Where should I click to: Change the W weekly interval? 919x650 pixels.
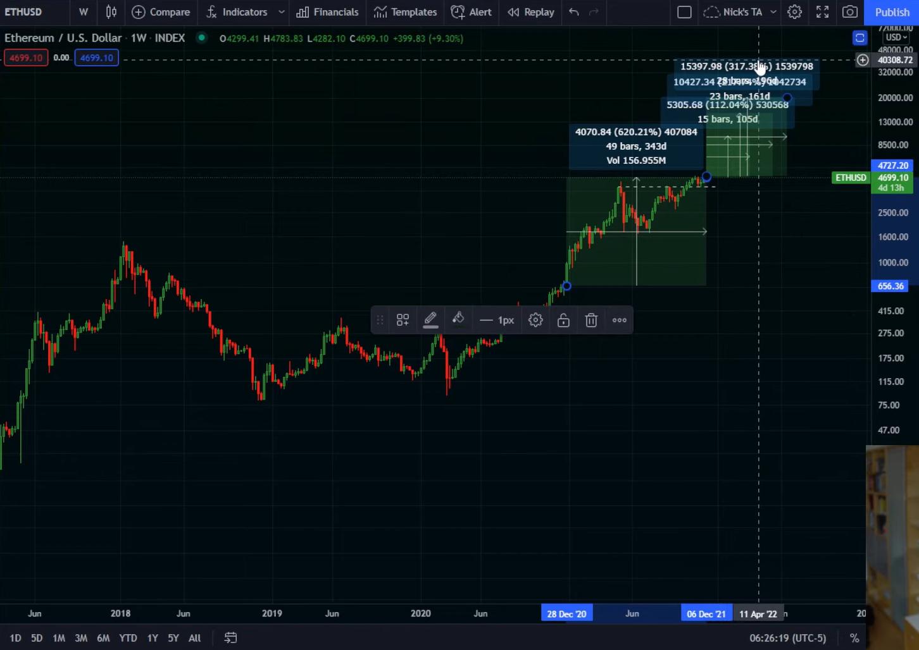pos(84,12)
